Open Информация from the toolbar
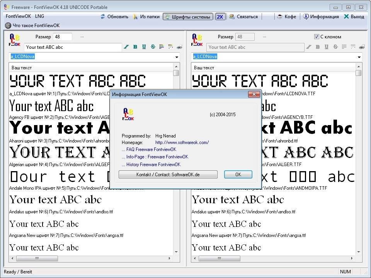Viewport: 371px width, 278px height. click(x=321, y=17)
